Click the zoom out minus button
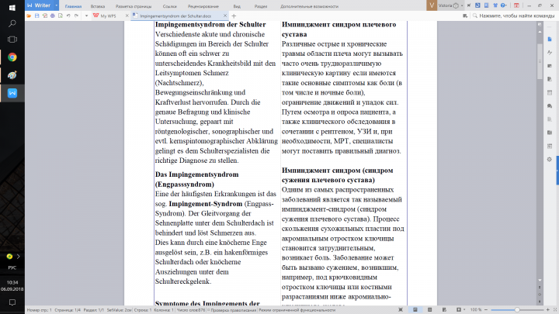 (x=486, y=309)
